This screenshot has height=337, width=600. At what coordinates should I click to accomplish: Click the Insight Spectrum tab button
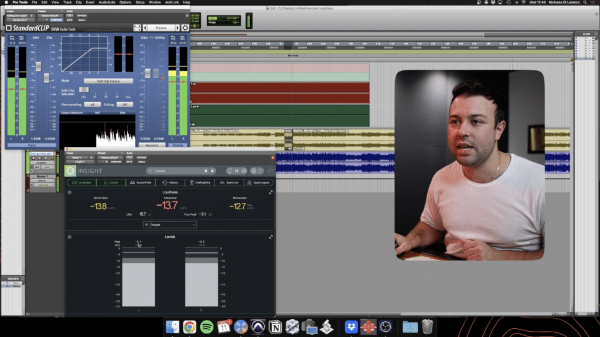point(229,183)
